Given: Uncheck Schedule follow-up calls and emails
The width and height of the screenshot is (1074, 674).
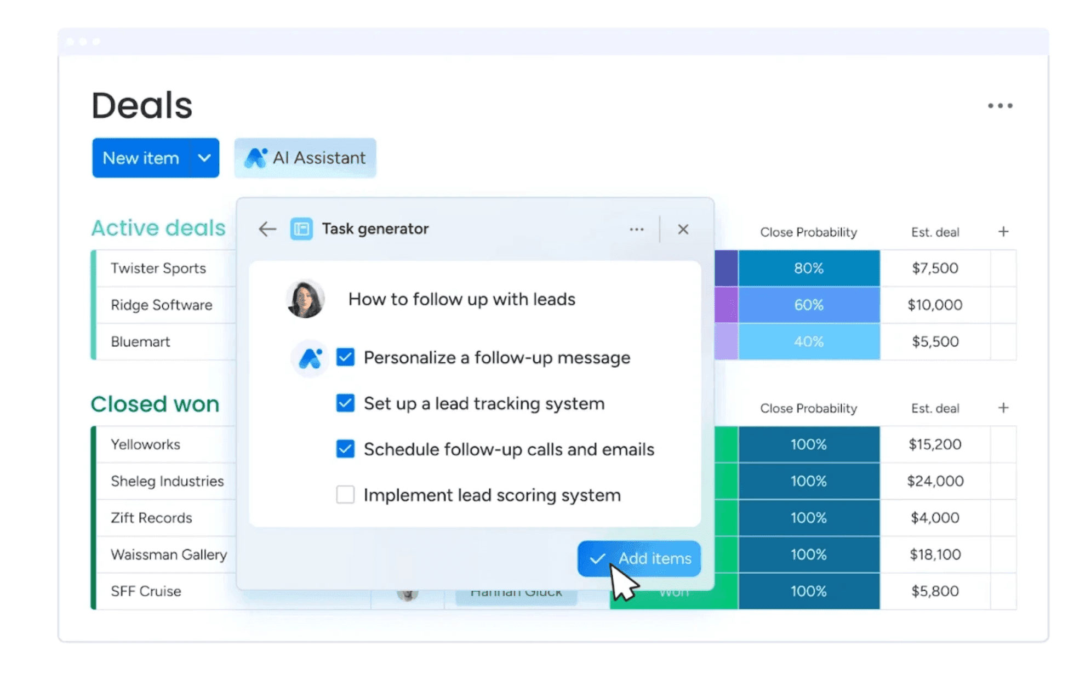Looking at the screenshot, I should point(345,449).
